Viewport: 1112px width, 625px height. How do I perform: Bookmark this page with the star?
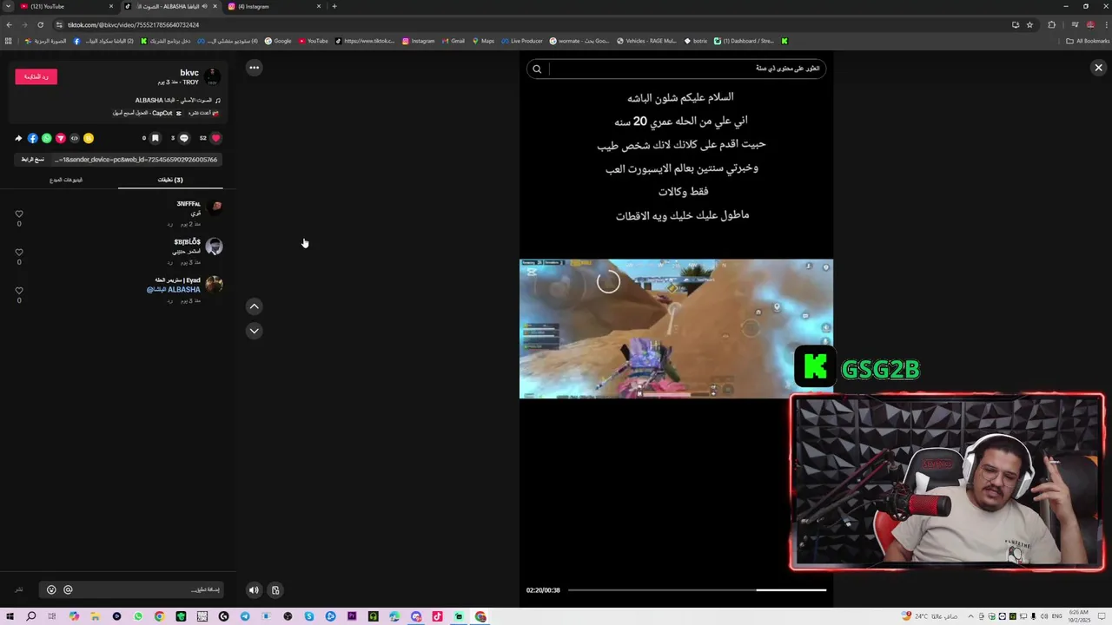(1029, 24)
